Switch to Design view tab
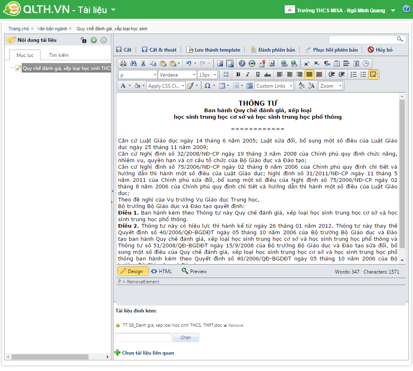The height and width of the screenshot is (371, 413). [133, 271]
